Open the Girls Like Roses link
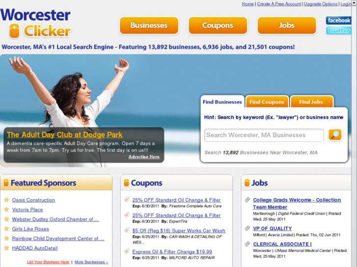357x267 pixels. pos(30,229)
